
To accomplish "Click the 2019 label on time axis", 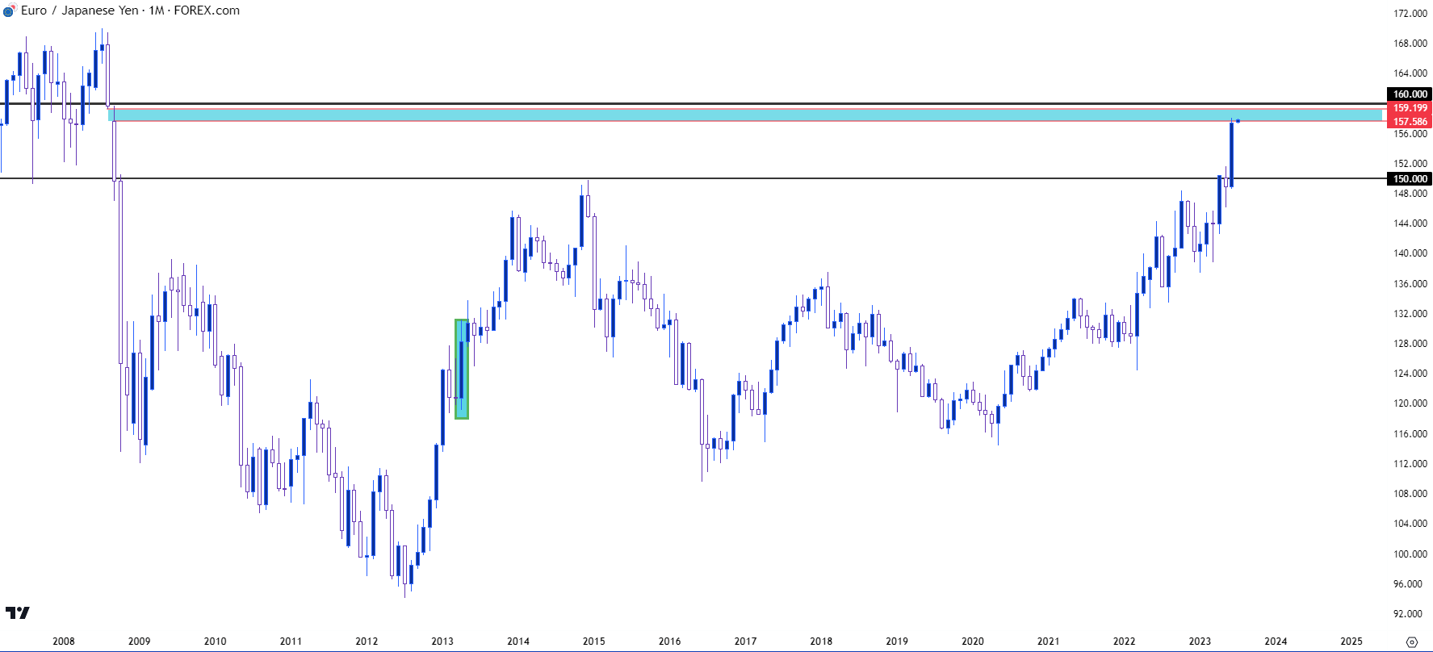I will click(897, 642).
